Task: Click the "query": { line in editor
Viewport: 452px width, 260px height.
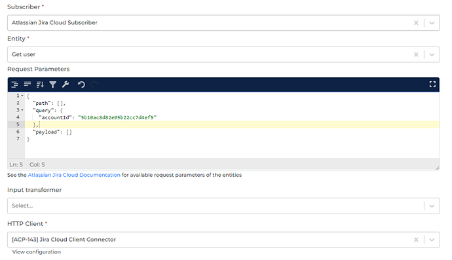Action: pos(48,110)
